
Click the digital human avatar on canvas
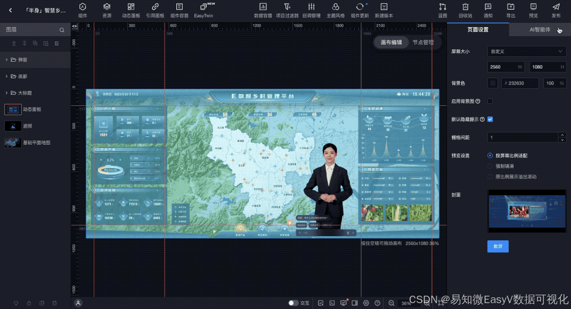click(x=329, y=186)
